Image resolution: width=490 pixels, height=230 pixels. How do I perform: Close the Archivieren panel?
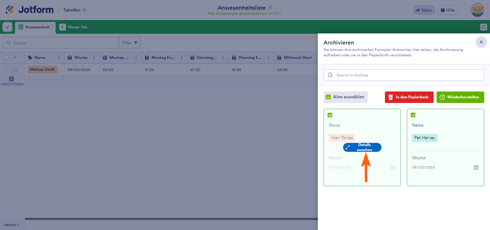(481, 42)
